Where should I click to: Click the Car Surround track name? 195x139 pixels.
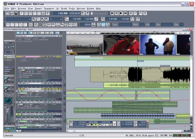click(x=32, y=68)
